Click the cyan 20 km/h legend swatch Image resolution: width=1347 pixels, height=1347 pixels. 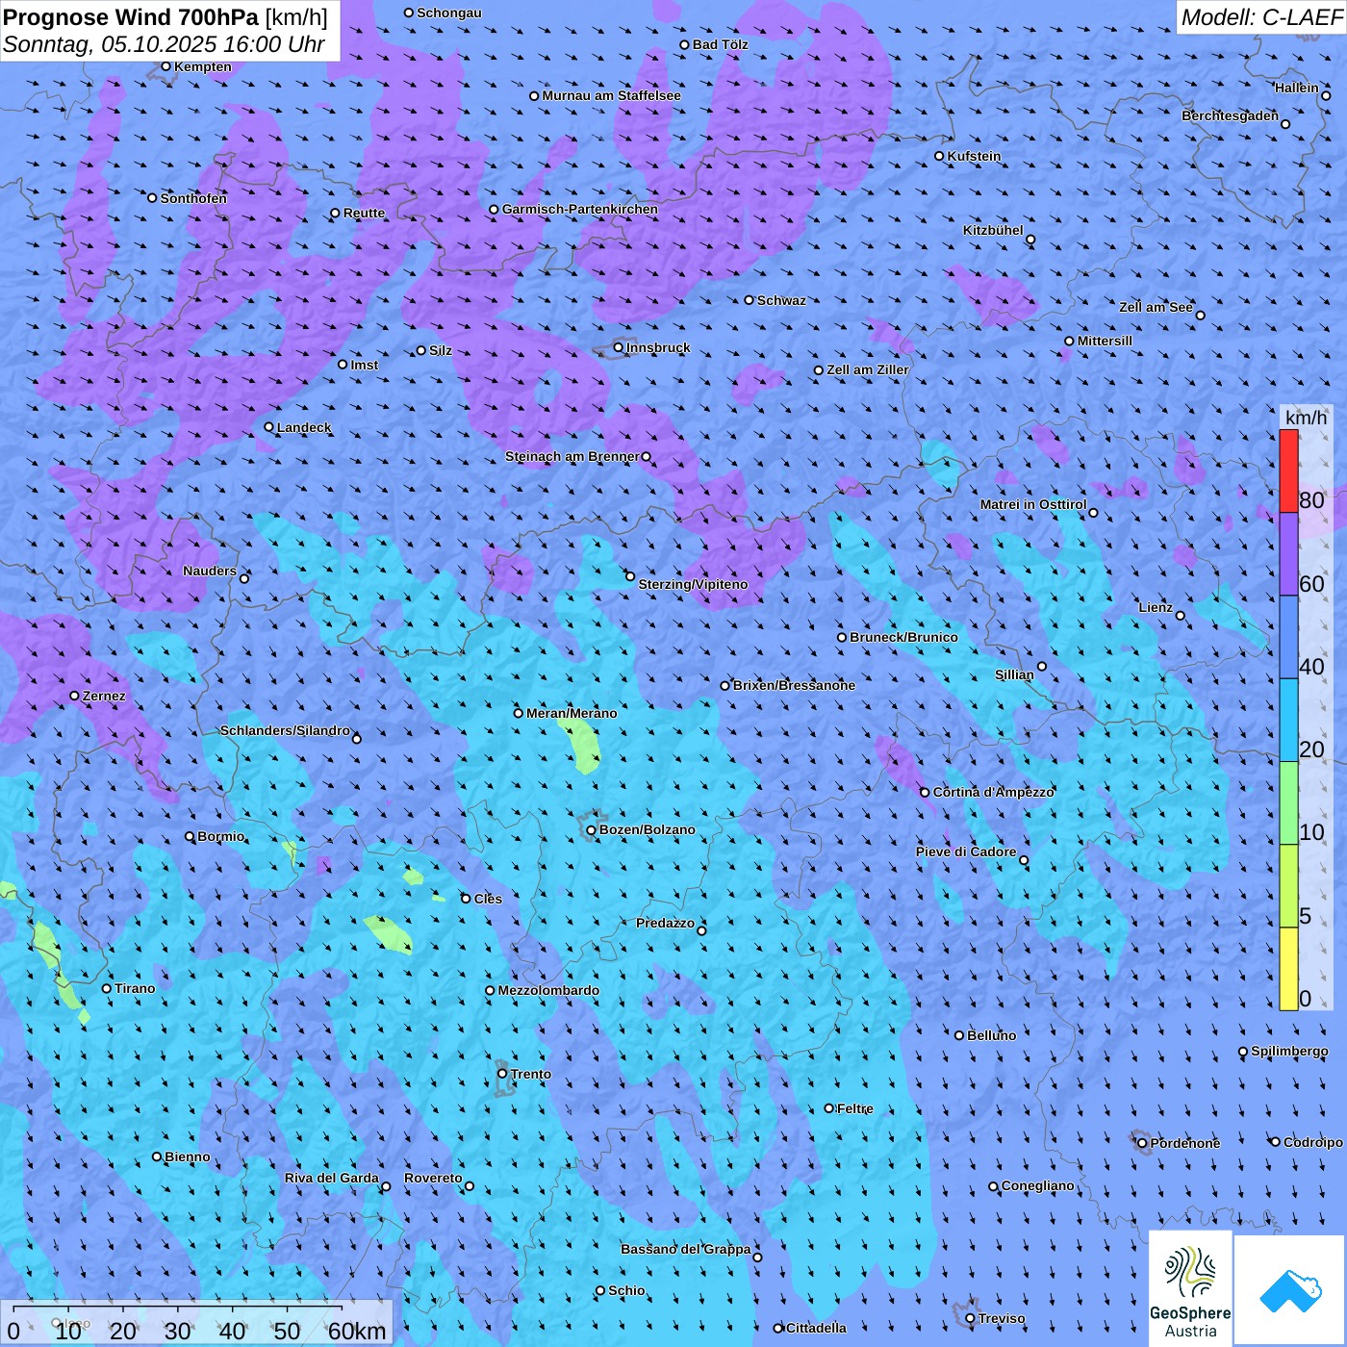click(1288, 721)
